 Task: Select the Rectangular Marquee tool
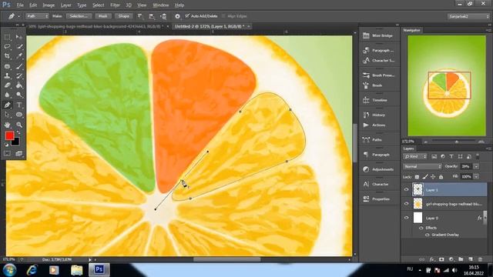[x=7, y=37]
